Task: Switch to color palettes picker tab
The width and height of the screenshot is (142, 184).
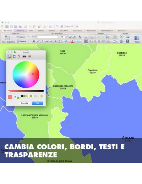Action: coord(19,56)
